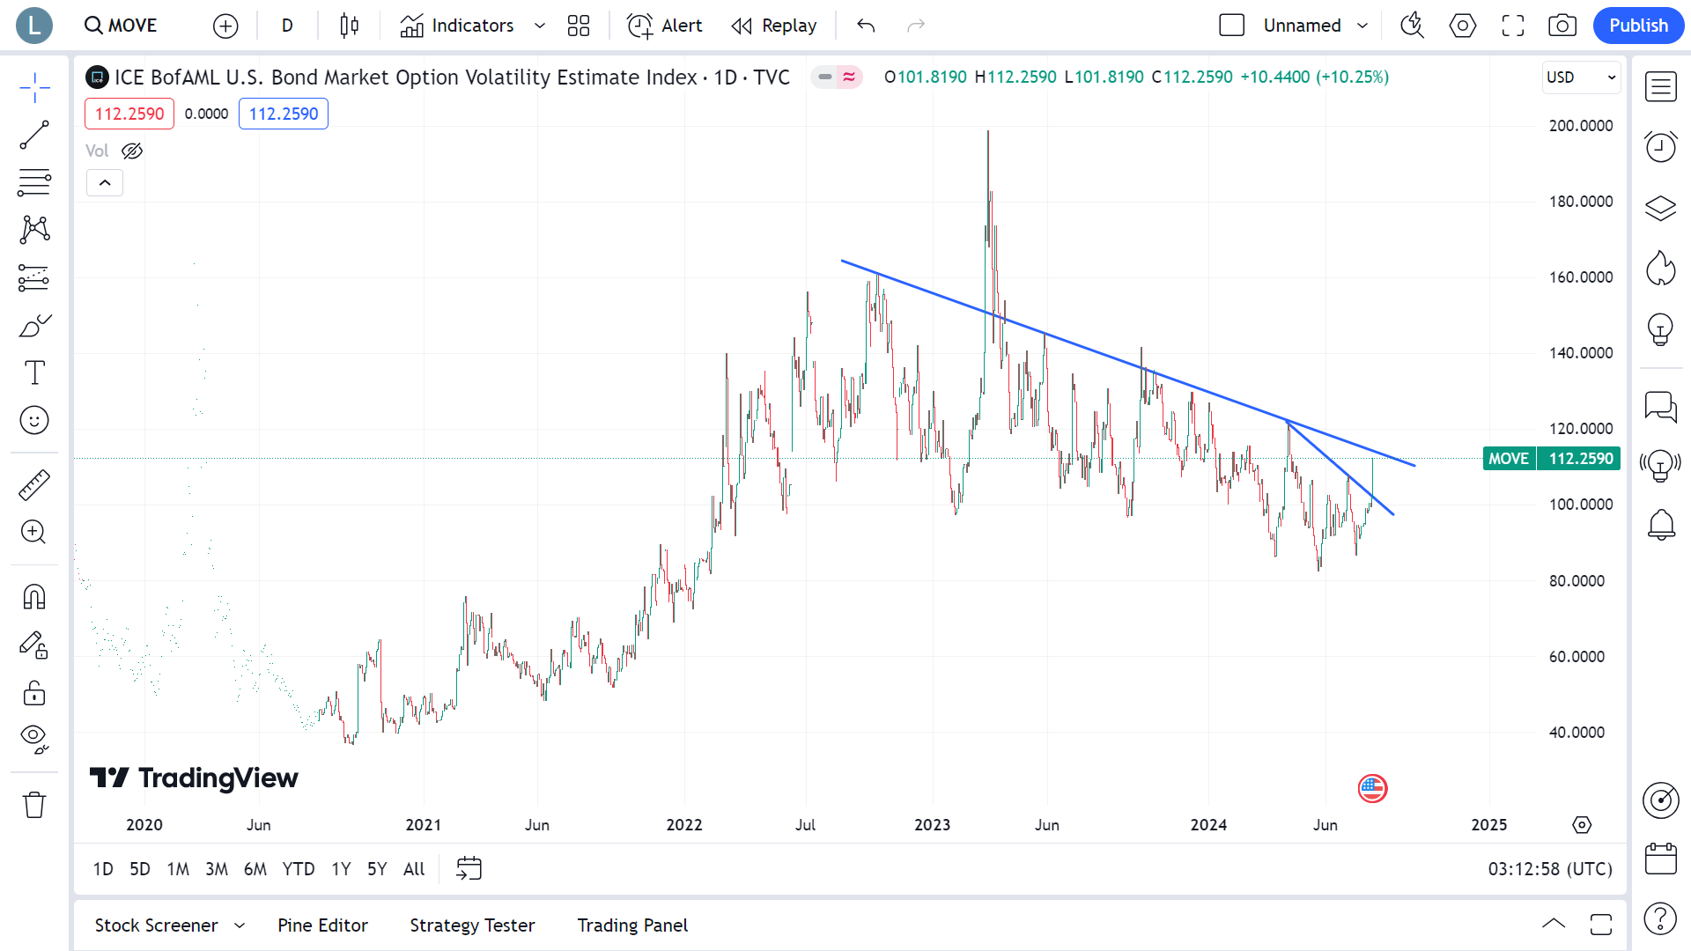Open the notifications bell panel
Screen dimensions: 1691x951
click(1660, 525)
